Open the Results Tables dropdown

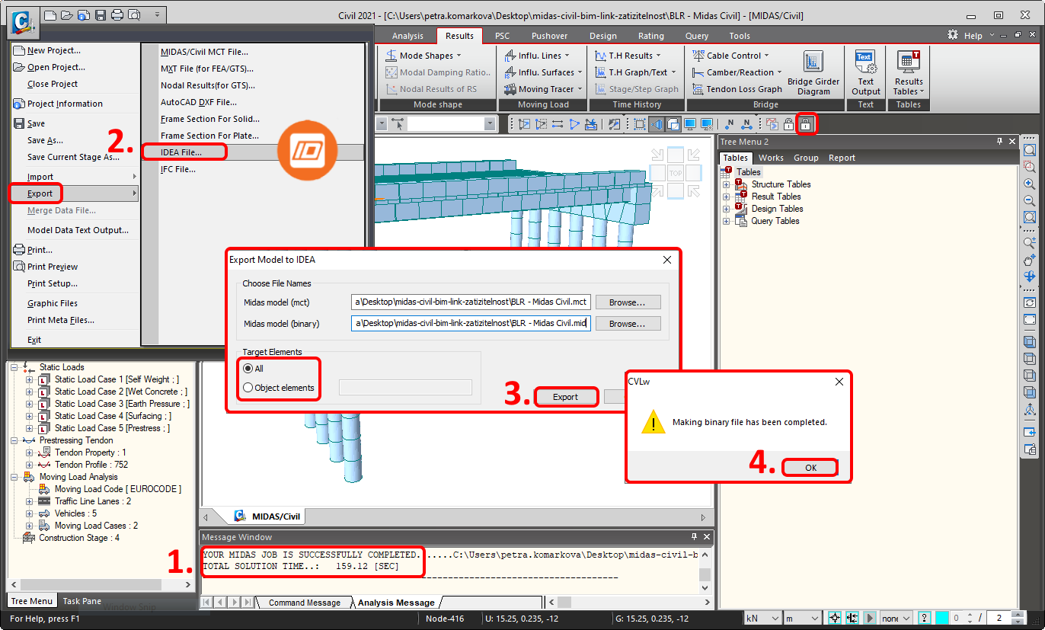tap(909, 72)
